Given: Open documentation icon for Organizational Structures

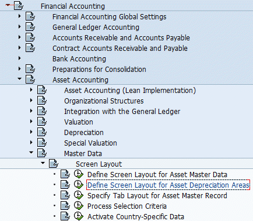Looking at the screenshot, I should tap(42, 101).
